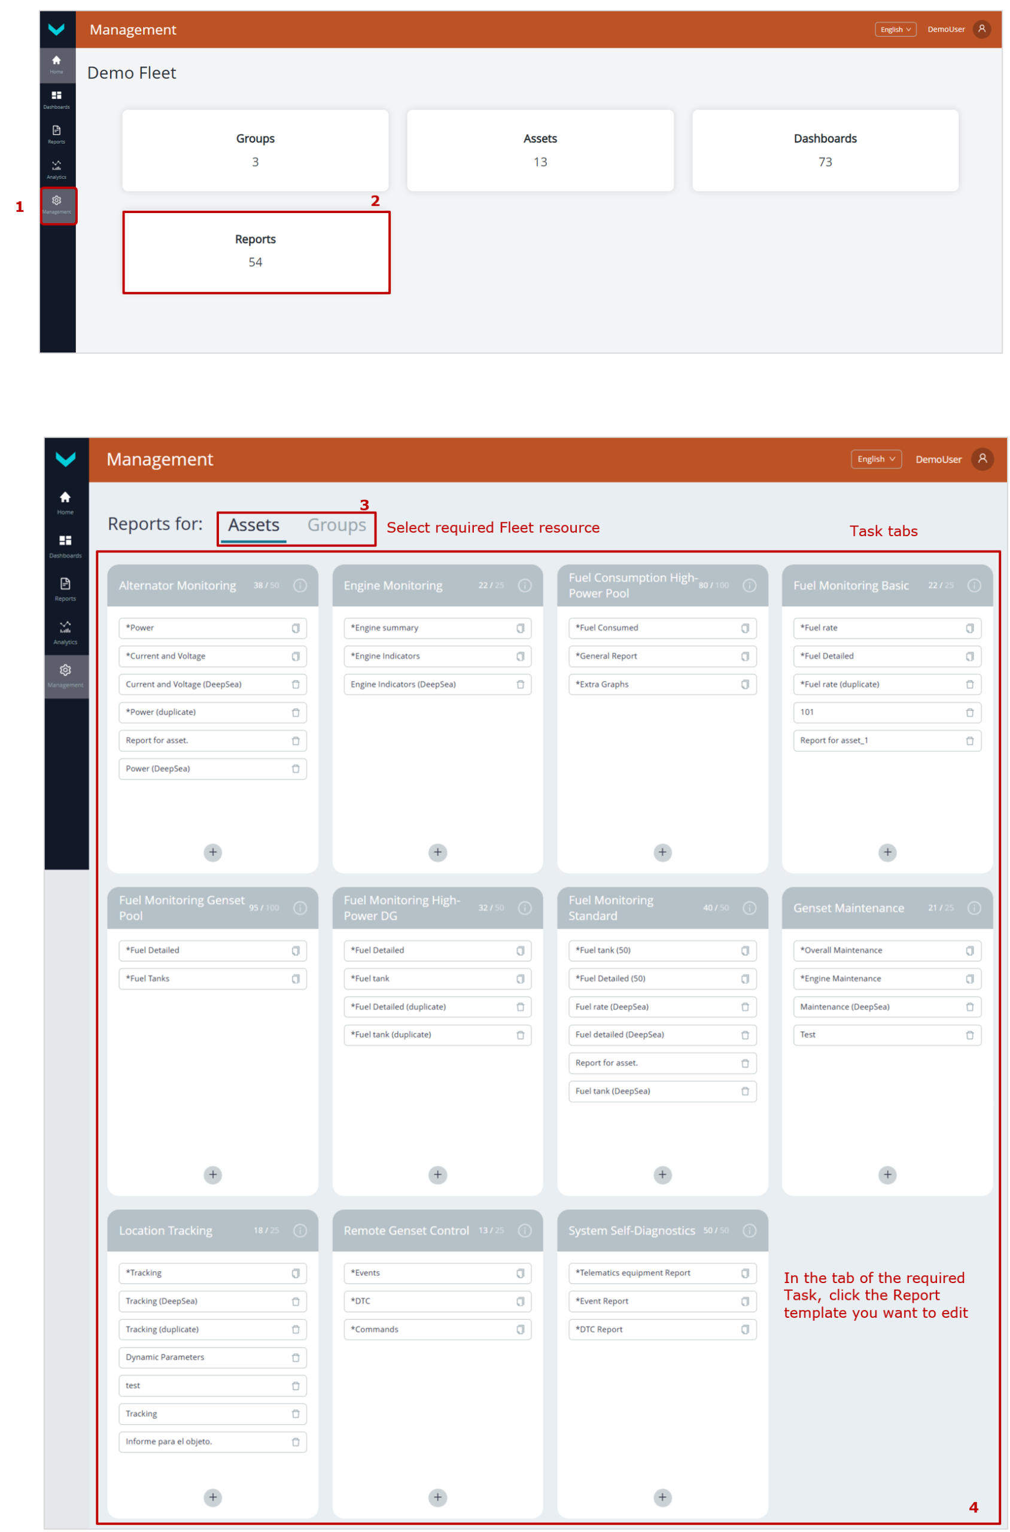1010x1532 pixels.
Task: Click user avatar icon in lower header
Action: pos(982,460)
